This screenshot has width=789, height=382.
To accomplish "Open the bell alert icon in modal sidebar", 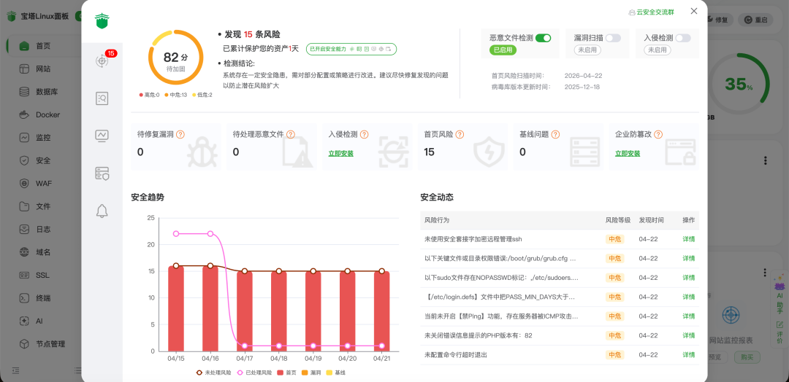I will click(102, 211).
